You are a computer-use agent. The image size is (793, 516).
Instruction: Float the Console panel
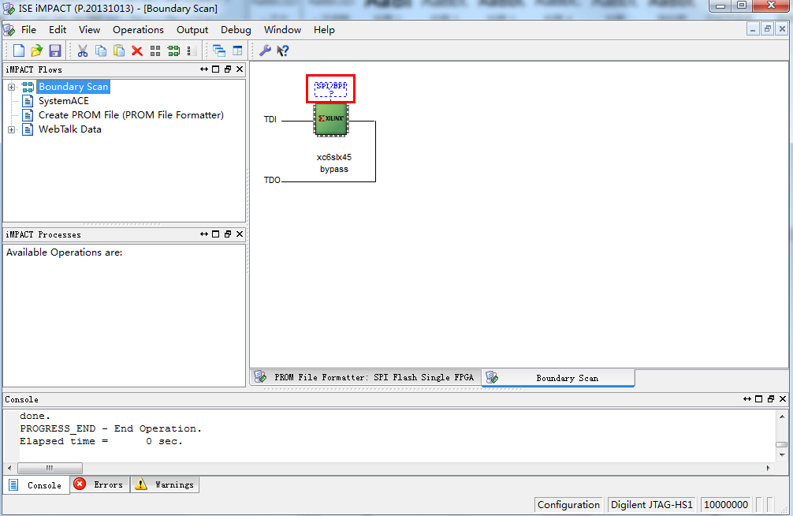tap(771, 399)
